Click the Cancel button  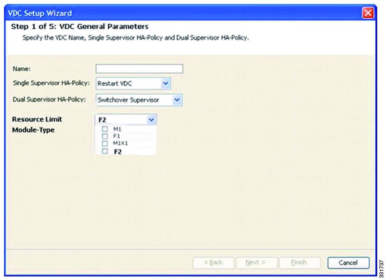348,263
